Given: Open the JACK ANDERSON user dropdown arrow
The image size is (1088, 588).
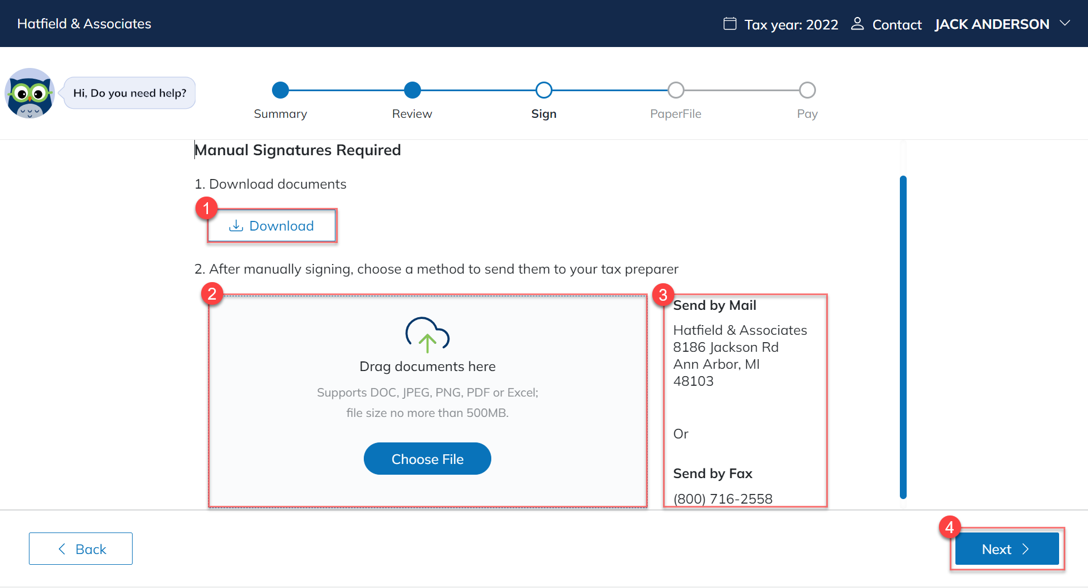Looking at the screenshot, I should click(1065, 24).
